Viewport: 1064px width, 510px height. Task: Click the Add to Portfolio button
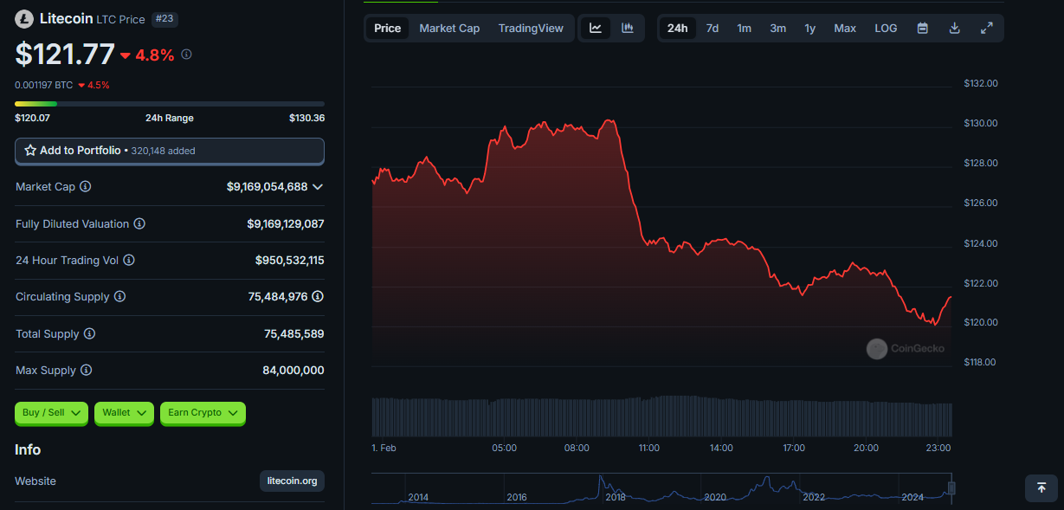(170, 151)
